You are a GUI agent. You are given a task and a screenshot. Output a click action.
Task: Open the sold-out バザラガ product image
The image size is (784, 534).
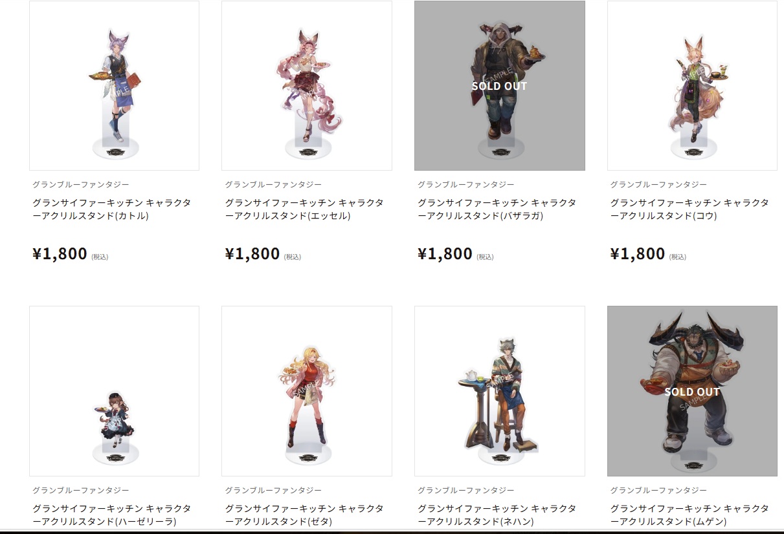click(500, 85)
